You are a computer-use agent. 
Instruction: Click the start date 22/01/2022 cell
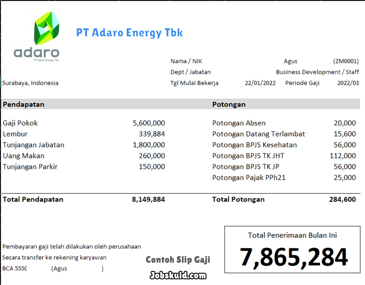(x=260, y=83)
